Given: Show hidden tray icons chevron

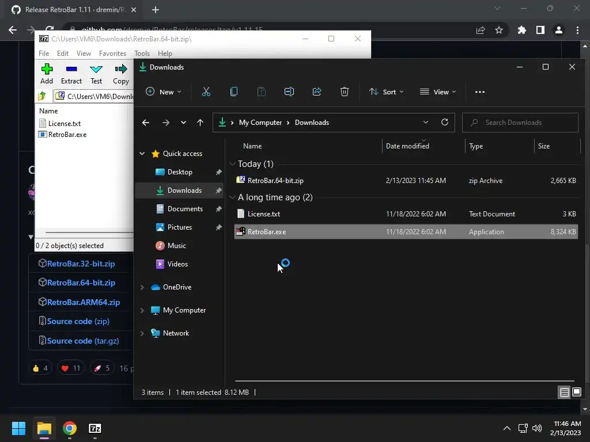Looking at the screenshot, I should pyautogui.click(x=507, y=428).
